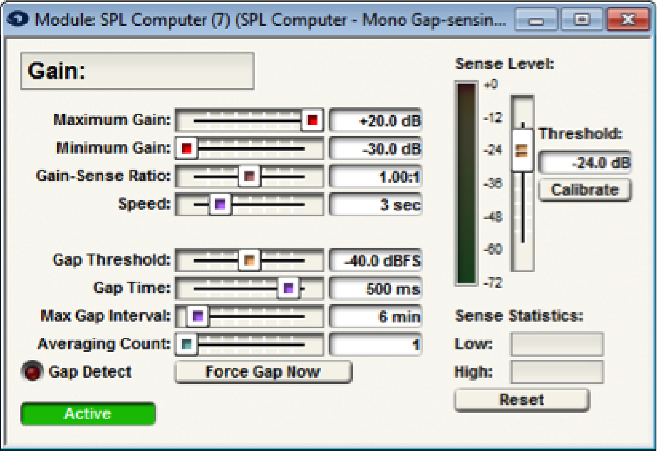Click the Averaging Count slider handle
This screenshot has height=451, width=657.
[186, 344]
